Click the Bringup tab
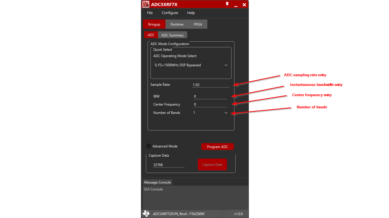389x218 pixels. (x=154, y=24)
